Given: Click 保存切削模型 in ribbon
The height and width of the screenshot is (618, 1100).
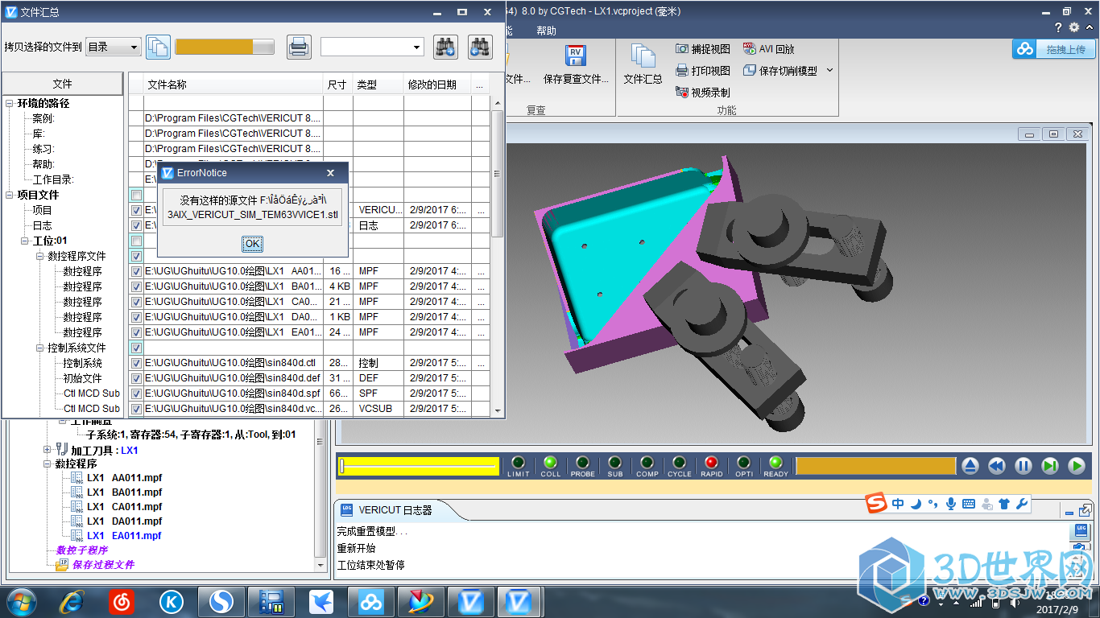Looking at the screenshot, I should 780,71.
